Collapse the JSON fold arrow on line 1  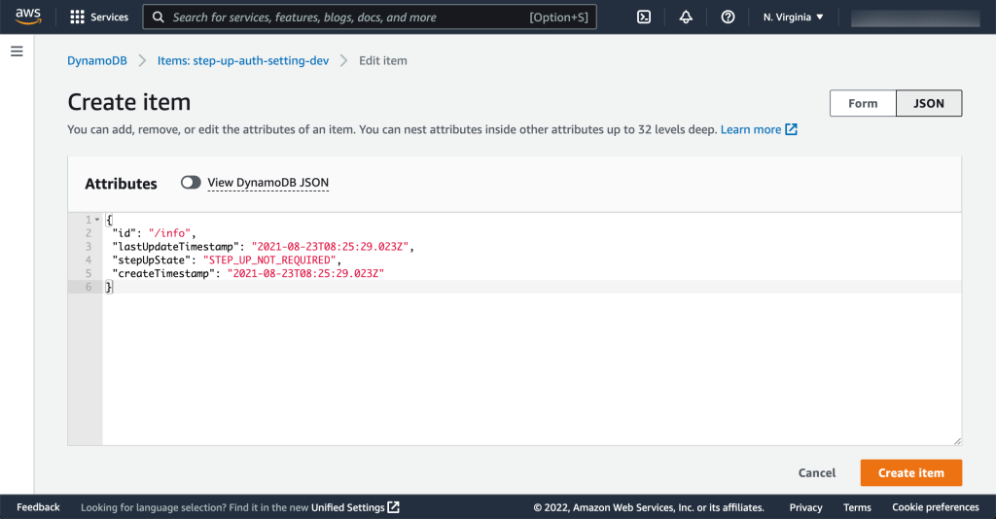[97, 220]
